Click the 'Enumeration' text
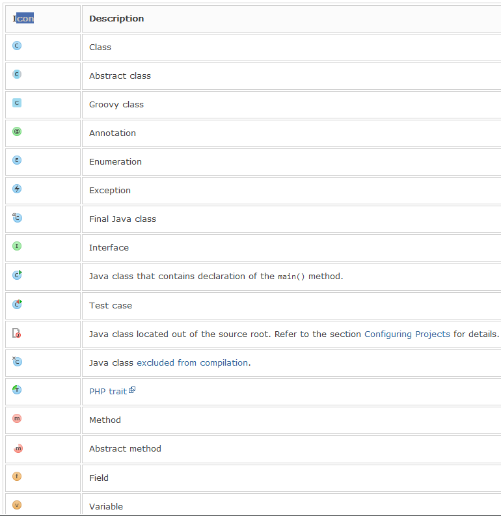The image size is (501, 516). (x=115, y=161)
